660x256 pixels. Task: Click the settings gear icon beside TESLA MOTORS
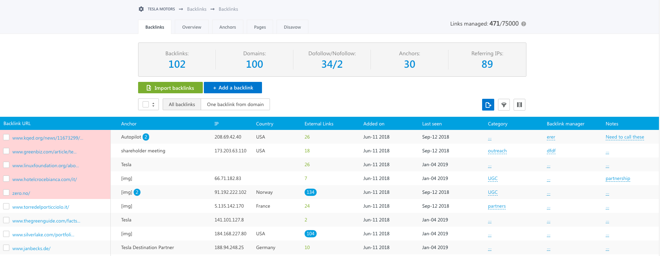coord(141,9)
